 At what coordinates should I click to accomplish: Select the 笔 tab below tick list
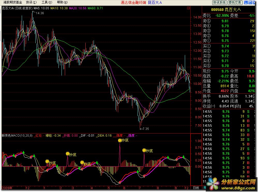204,187
